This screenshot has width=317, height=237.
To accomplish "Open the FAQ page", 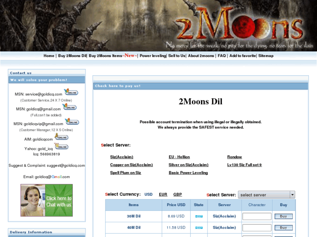I will tap(222, 56).
